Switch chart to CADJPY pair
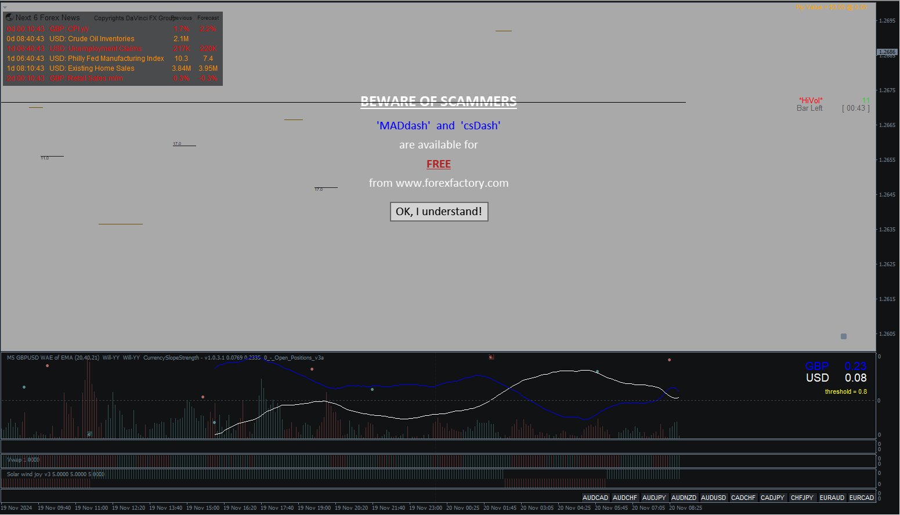The height and width of the screenshot is (515, 900). [773, 498]
